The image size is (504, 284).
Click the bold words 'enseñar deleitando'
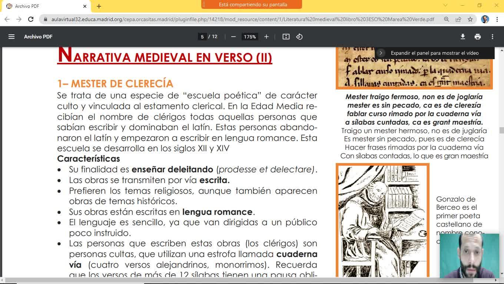point(172,169)
